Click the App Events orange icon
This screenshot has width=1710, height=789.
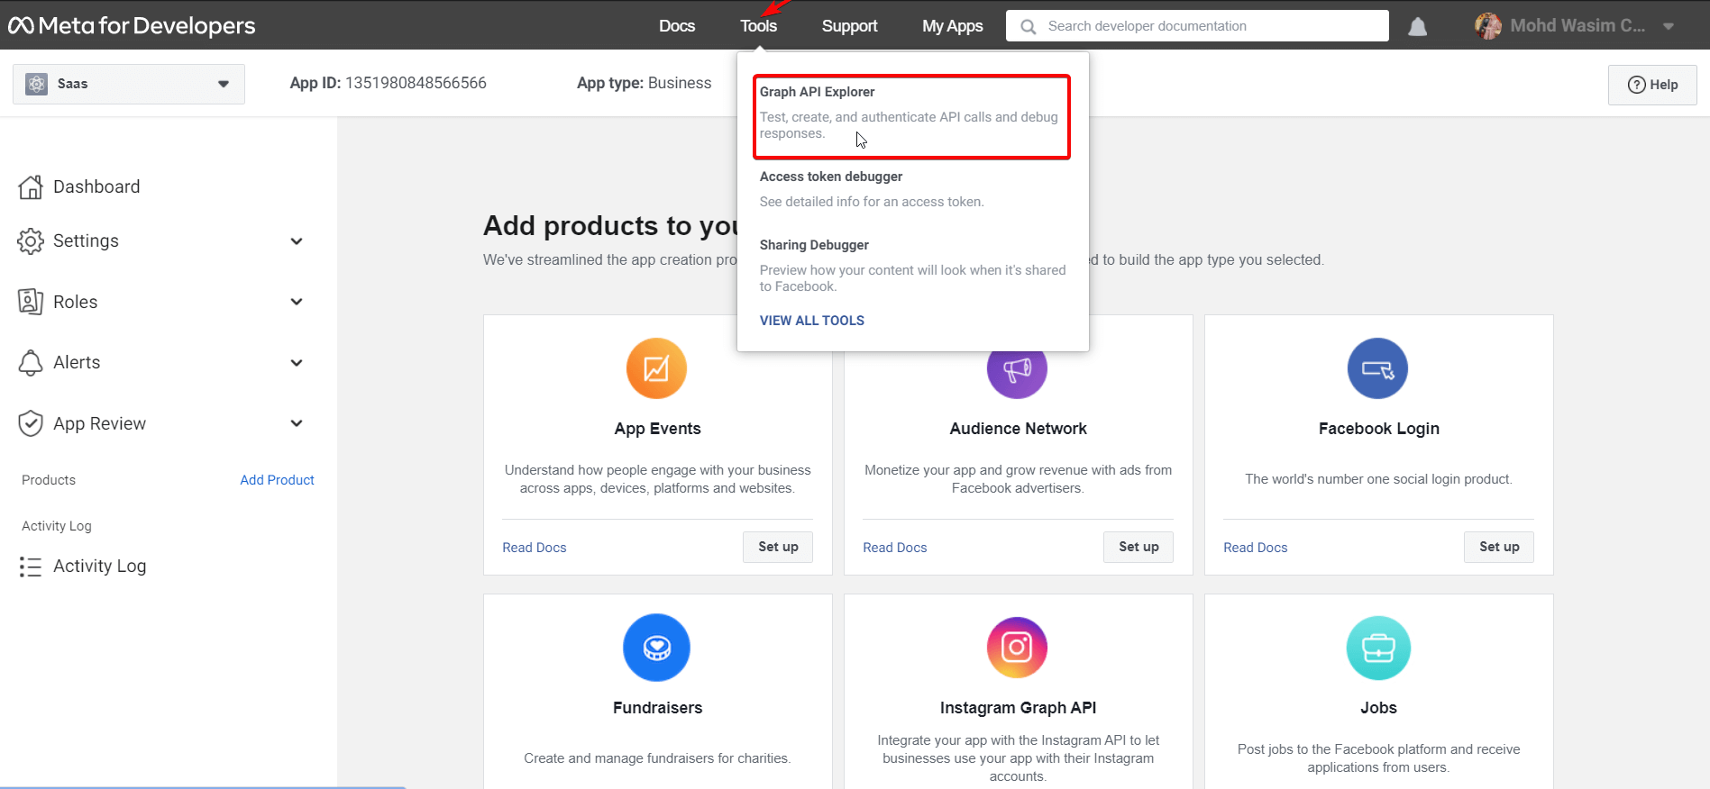pyautogui.click(x=656, y=368)
